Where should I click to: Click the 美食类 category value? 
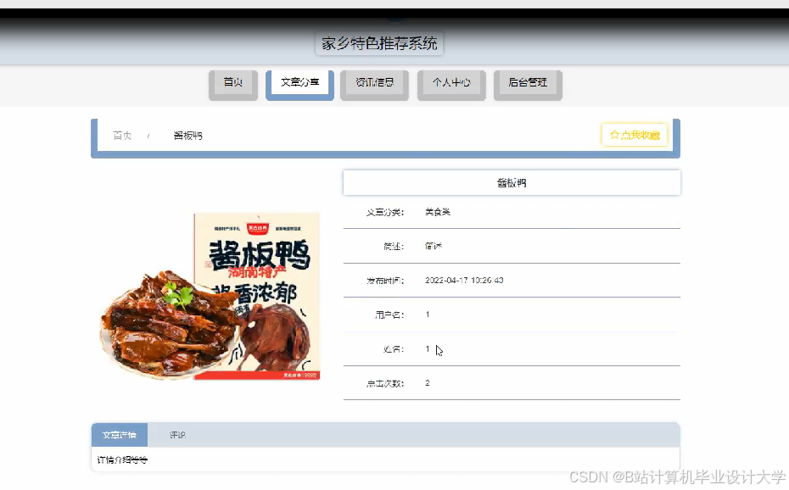pyautogui.click(x=438, y=212)
